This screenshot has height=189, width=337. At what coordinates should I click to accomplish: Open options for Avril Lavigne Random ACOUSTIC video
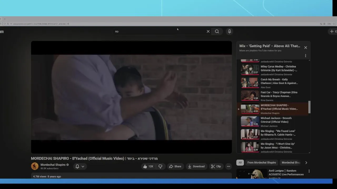[309, 171]
